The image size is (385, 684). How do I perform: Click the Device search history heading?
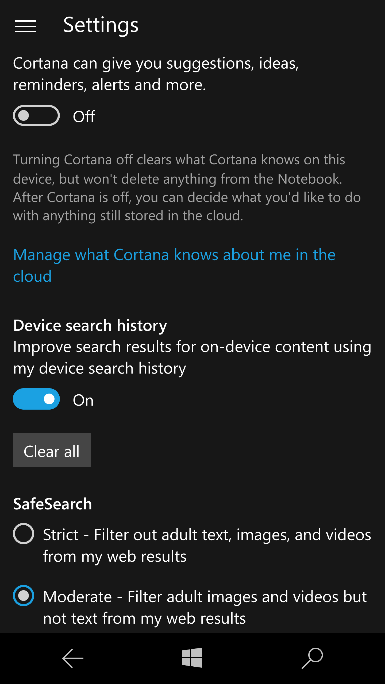click(x=90, y=325)
